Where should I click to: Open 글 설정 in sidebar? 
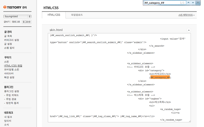point(8,44)
